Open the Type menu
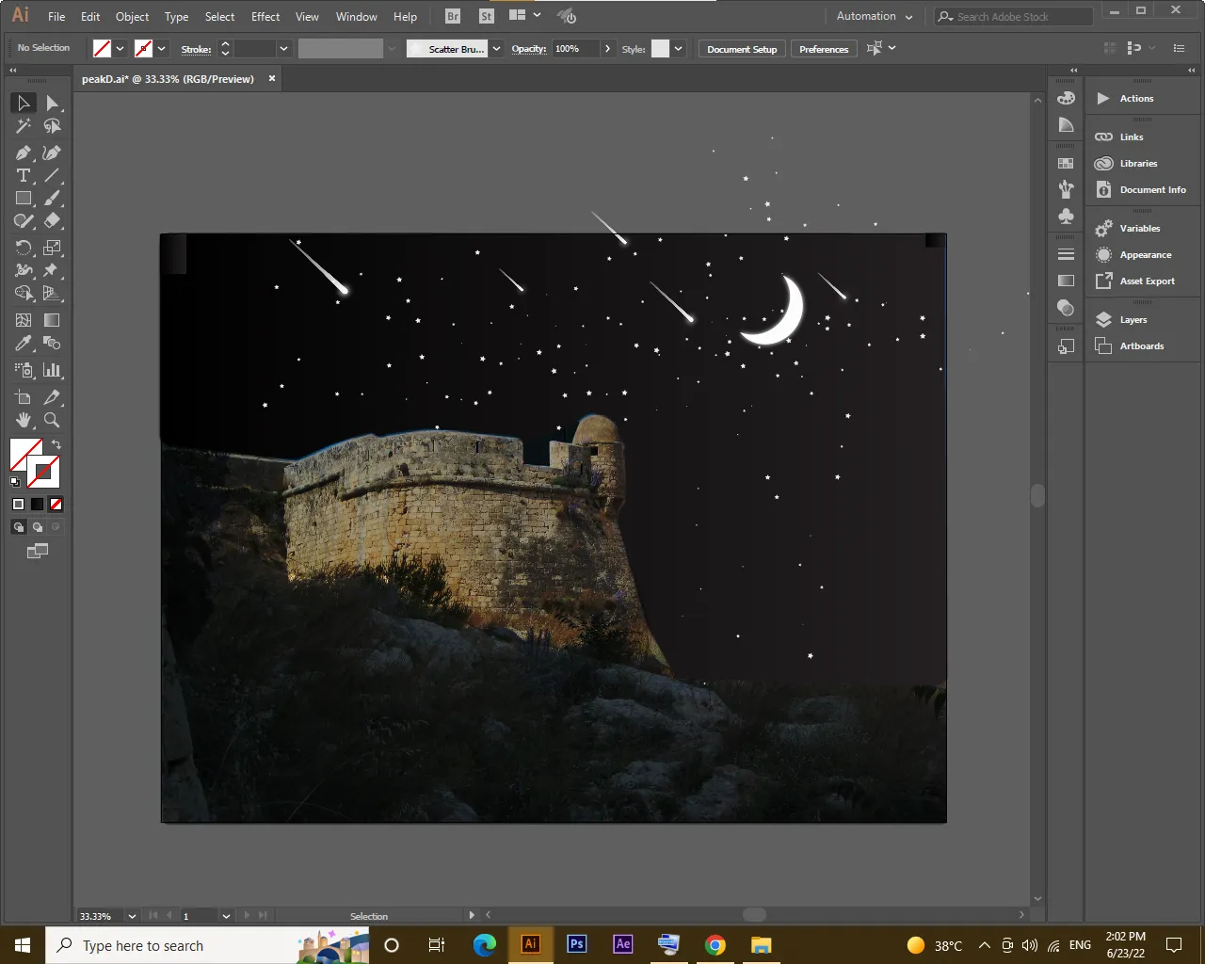This screenshot has width=1205, height=964. pos(176,17)
